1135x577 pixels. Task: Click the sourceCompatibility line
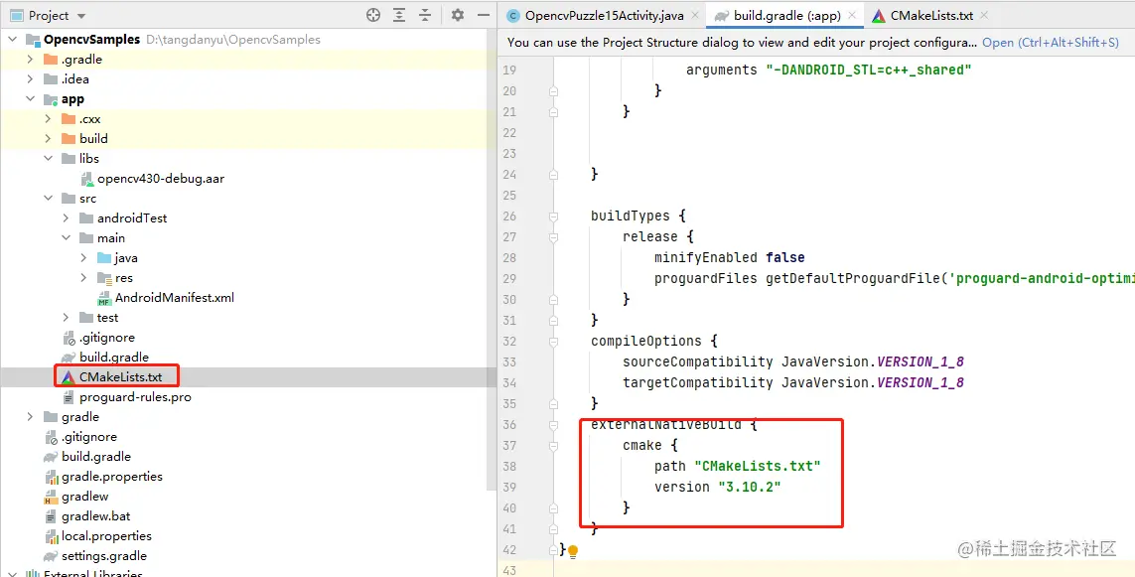tap(793, 361)
